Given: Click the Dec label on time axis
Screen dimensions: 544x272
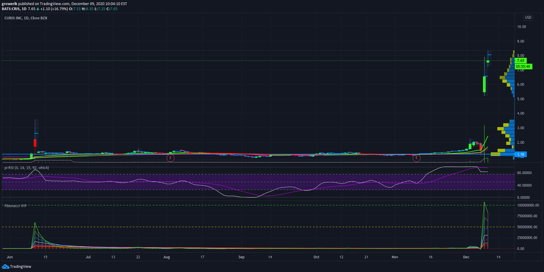Looking at the screenshot, I should pyautogui.click(x=466, y=257).
